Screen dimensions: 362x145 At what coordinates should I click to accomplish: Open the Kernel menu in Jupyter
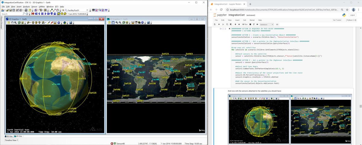click(252, 20)
